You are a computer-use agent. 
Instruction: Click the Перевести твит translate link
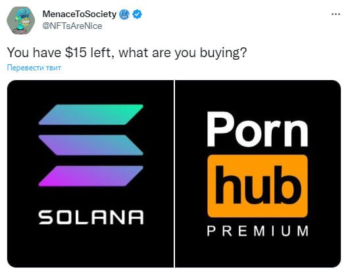click(x=34, y=68)
